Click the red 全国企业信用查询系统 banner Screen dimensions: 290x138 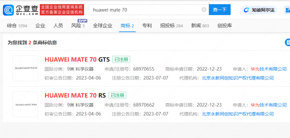click(62, 10)
